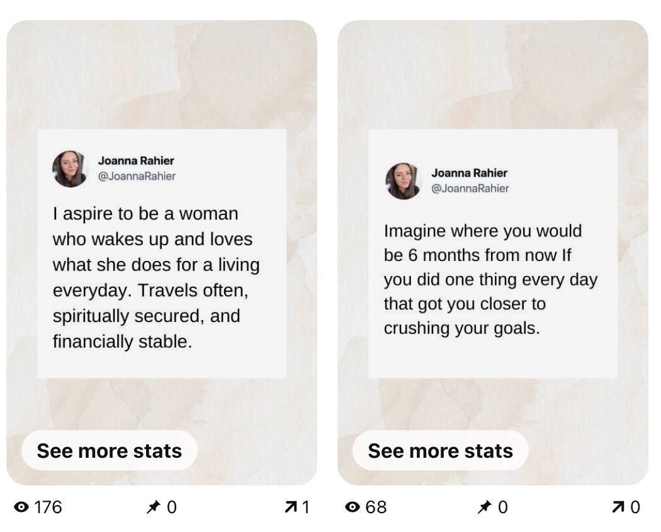The image size is (661, 532).
Task: Click profile photo in the 'Imagine' quote pin
Action: pyautogui.click(x=404, y=181)
